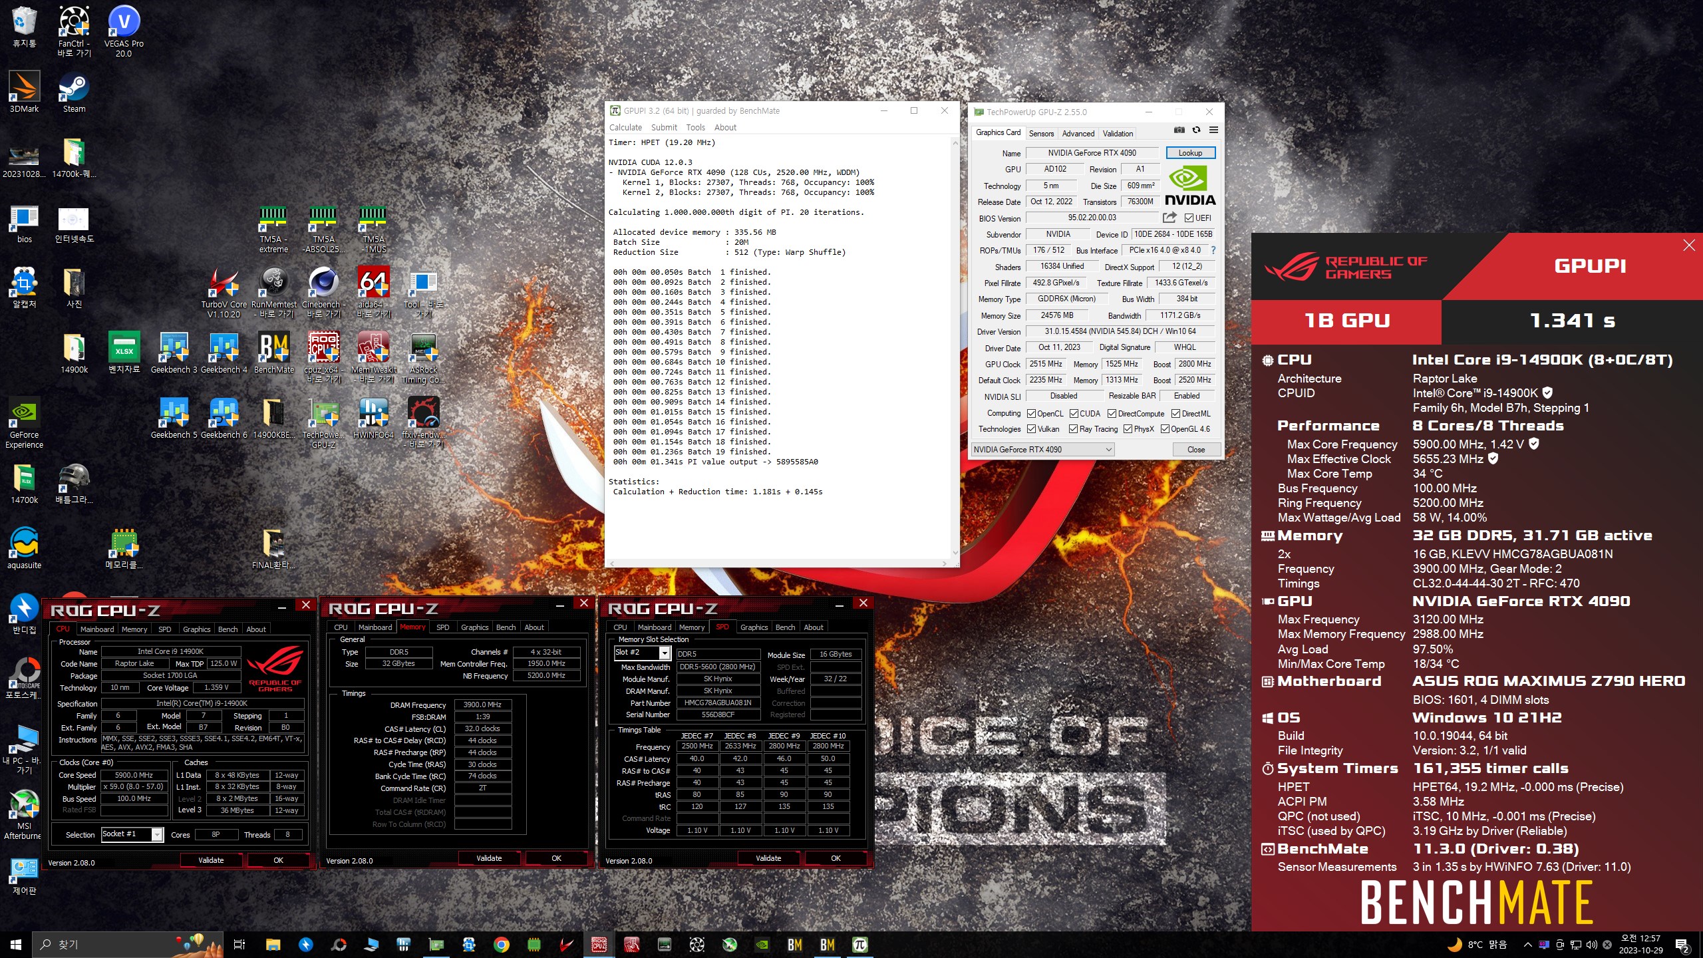The height and width of the screenshot is (958, 1703).
Task: Open the TM5A-extreme desktop shortcut
Action: (273, 230)
